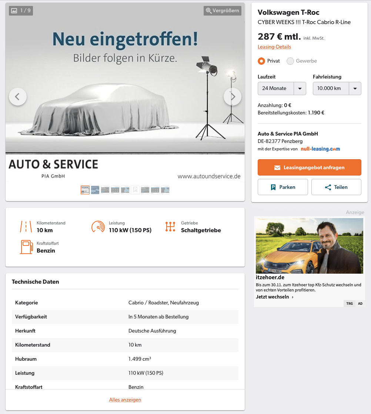Select the Gewerbe radio option
This screenshot has width=371, height=414.
(x=290, y=61)
